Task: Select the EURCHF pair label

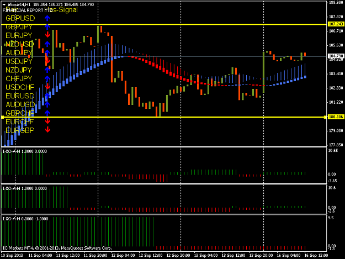Action: click(x=19, y=121)
